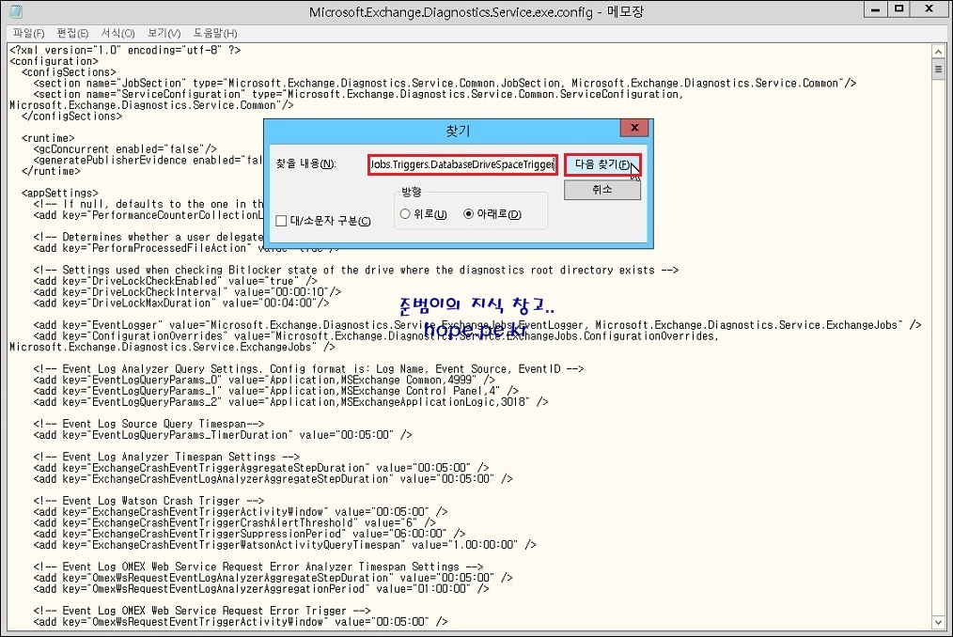Open the 보기(V) menu
The width and height of the screenshot is (953, 637).
pyautogui.click(x=164, y=33)
